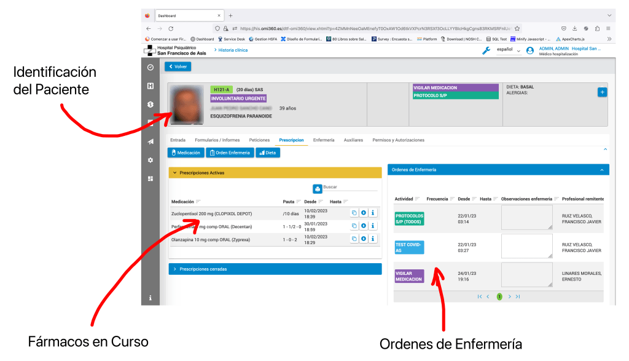This screenshot has width=629, height=361.
Task: Open the Formularios / Informes tab
Action: click(x=217, y=140)
